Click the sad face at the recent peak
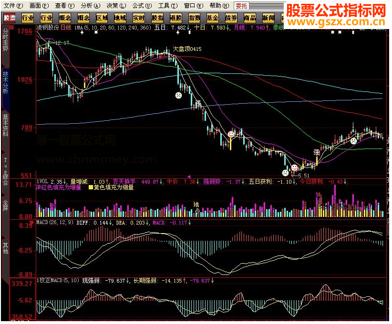Screen dimensions: 392x324 tap(353, 141)
